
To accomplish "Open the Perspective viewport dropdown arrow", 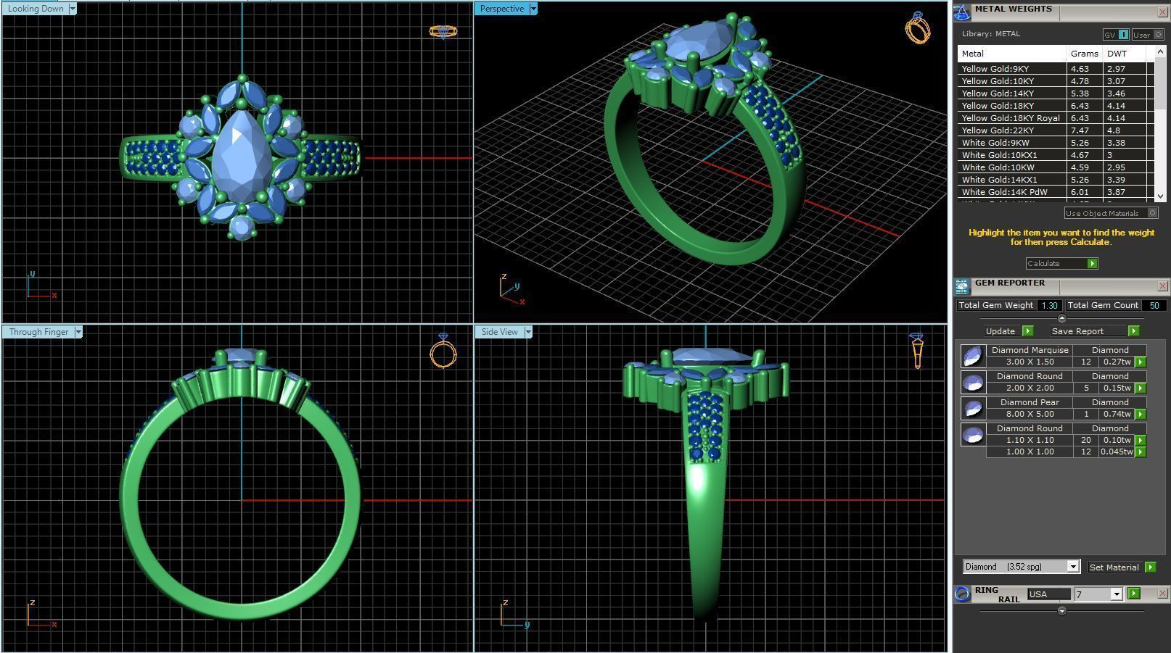I will click(533, 9).
